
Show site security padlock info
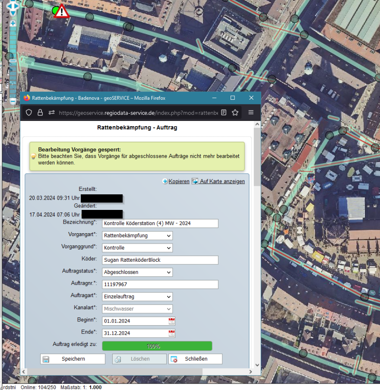pyautogui.click(x=40, y=113)
